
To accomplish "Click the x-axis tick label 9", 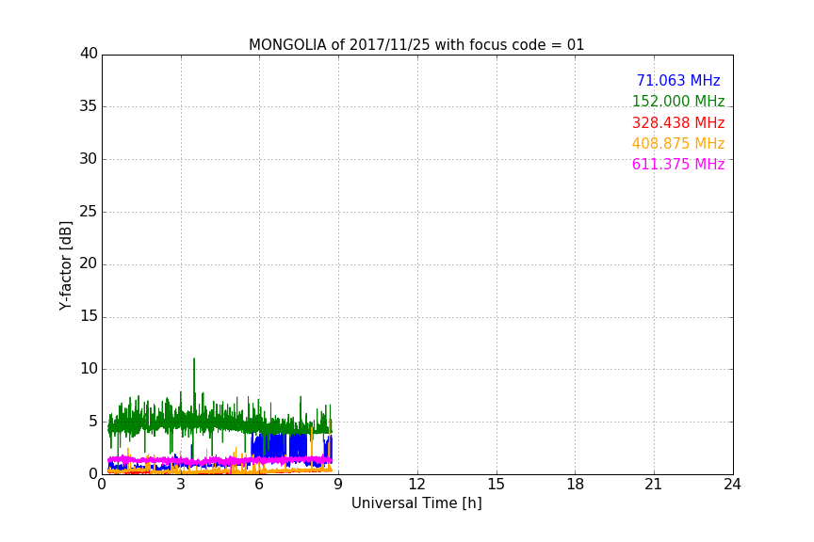I will click(338, 485).
